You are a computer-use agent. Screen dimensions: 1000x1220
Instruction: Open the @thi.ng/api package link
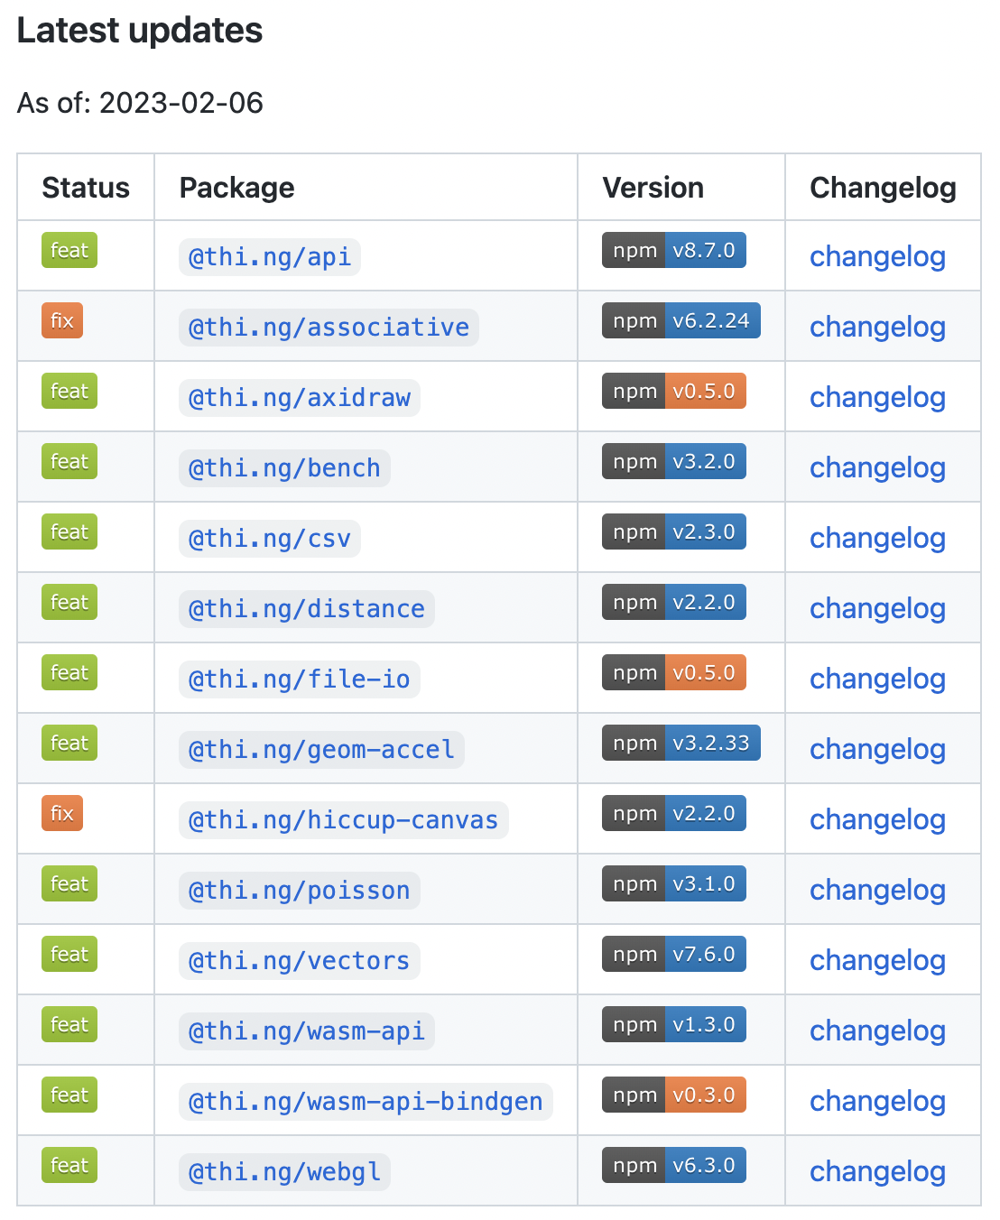tap(269, 257)
